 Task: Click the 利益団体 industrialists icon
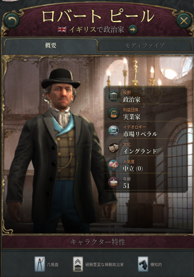(113, 113)
